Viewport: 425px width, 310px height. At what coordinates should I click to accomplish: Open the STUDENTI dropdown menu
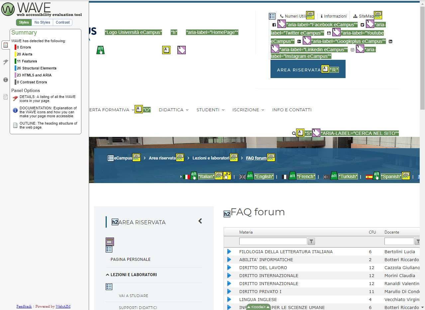[x=210, y=110]
